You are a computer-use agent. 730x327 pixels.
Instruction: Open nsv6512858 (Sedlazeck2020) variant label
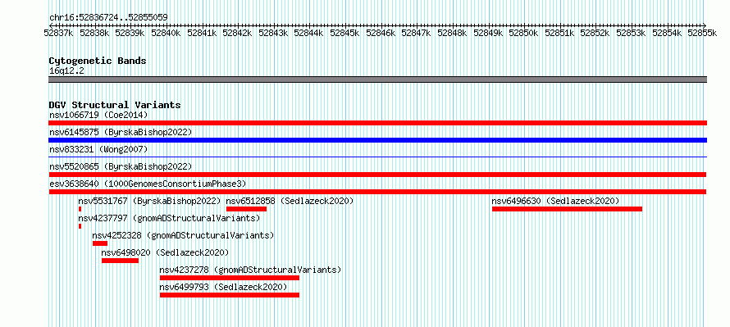point(290,201)
